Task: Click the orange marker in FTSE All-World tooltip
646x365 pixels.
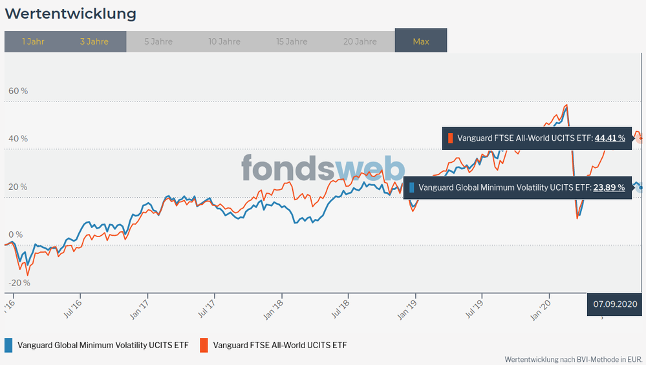Action: tap(450, 138)
